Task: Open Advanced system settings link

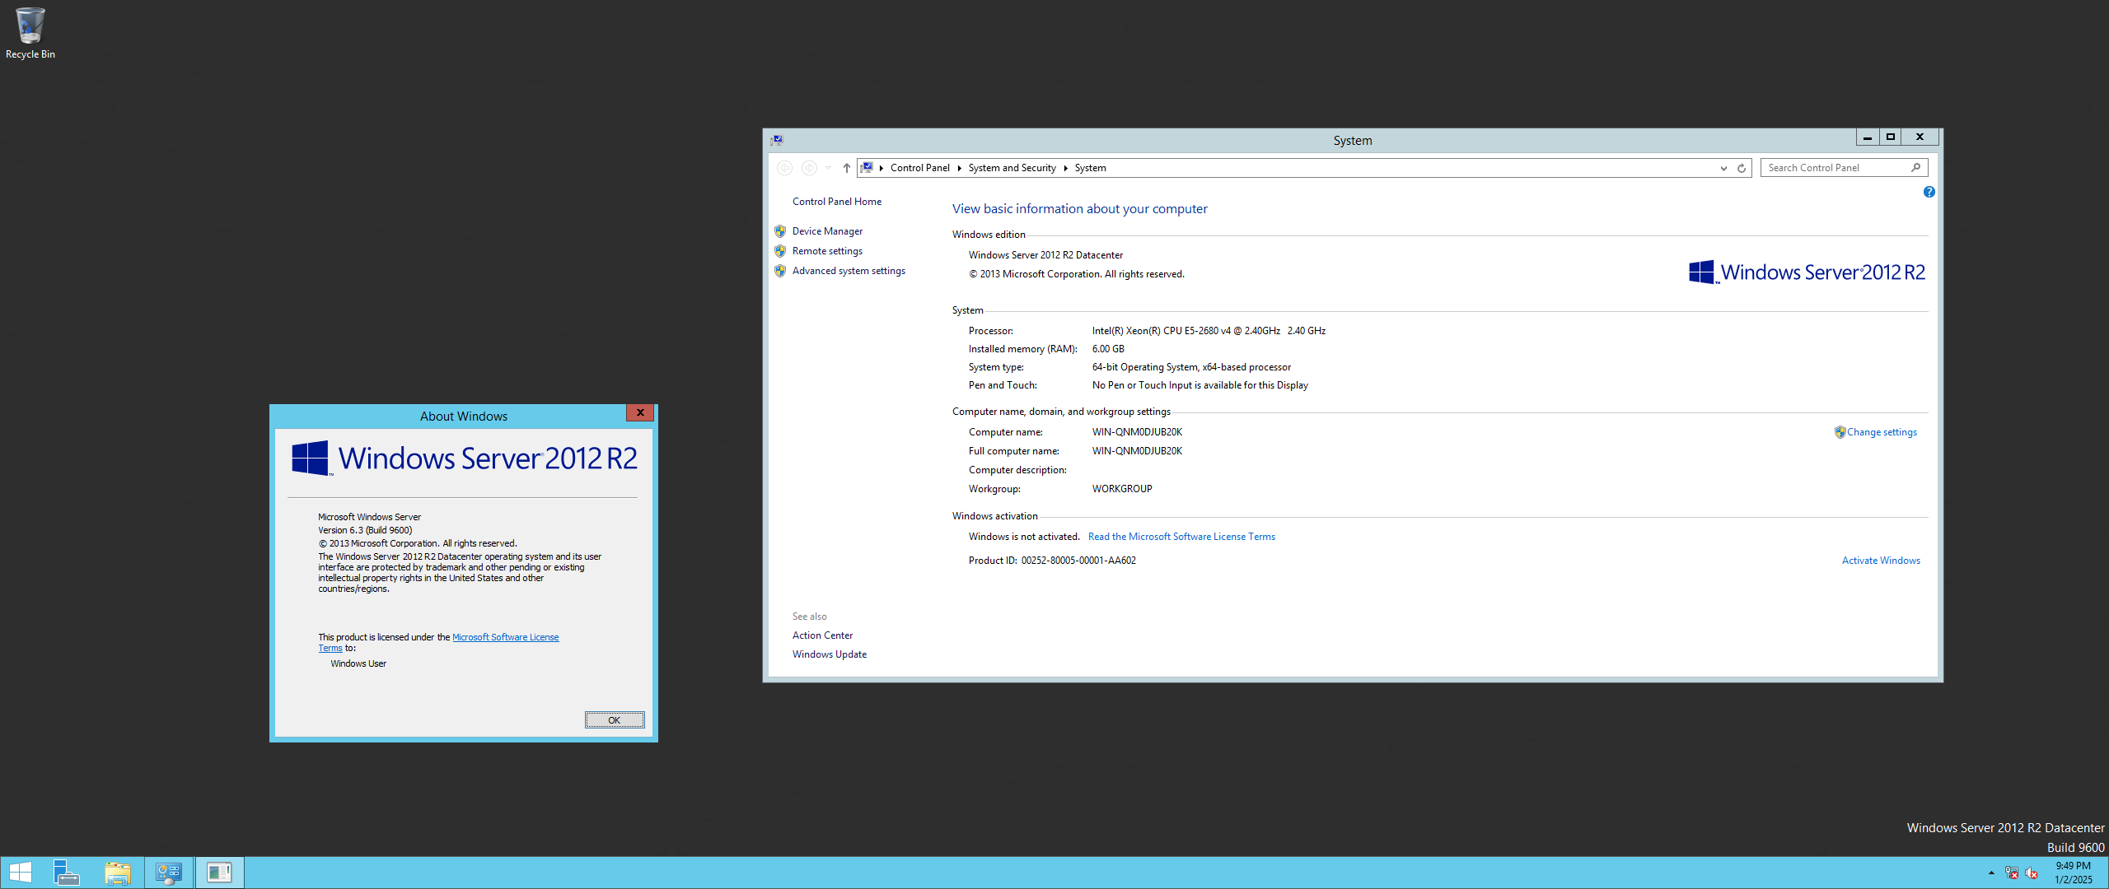Action: (849, 271)
